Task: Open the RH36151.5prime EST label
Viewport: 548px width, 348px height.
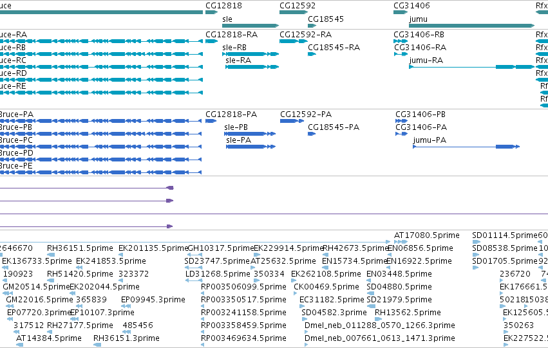Action: pos(80,248)
